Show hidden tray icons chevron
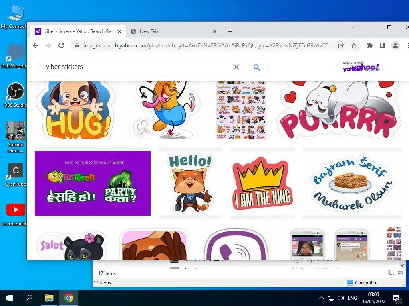 click(322, 298)
